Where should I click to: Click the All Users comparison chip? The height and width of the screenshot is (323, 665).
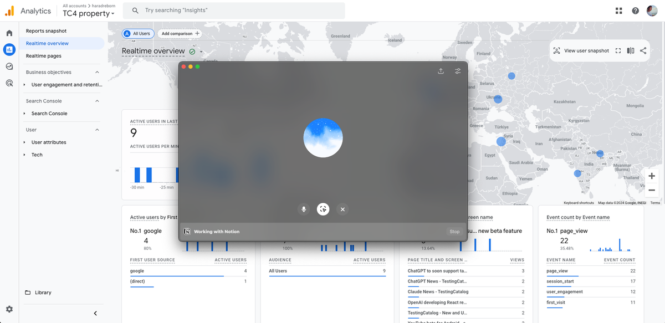click(x=137, y=33)
